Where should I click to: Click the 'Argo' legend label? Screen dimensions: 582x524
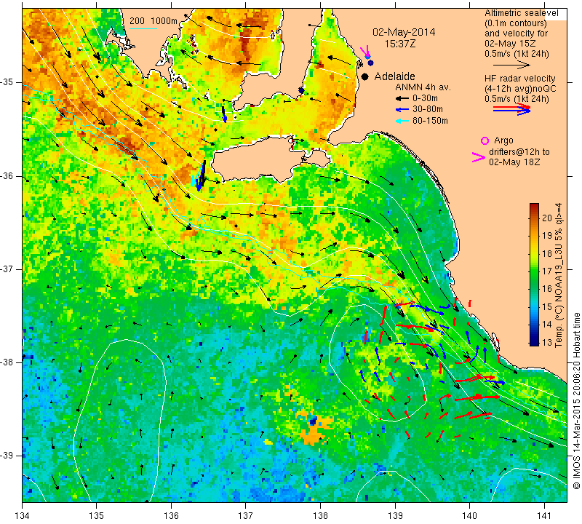click(503, 140)
